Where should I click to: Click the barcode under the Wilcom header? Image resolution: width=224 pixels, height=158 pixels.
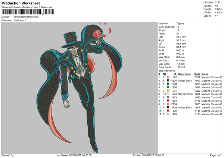point(28,12)
